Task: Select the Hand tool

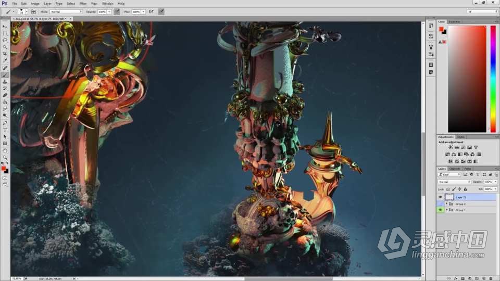Action: coord(5,151)
